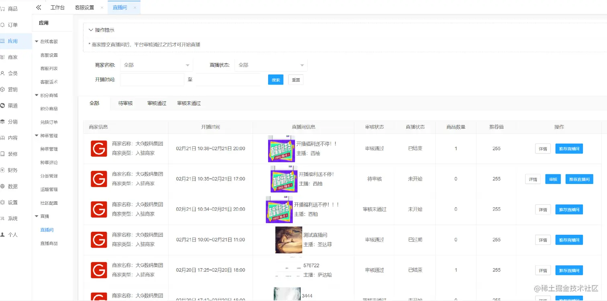Click the 审核未通过 status cell at 10:34
This screenshot has width=607, height=301.
[375, 210]
